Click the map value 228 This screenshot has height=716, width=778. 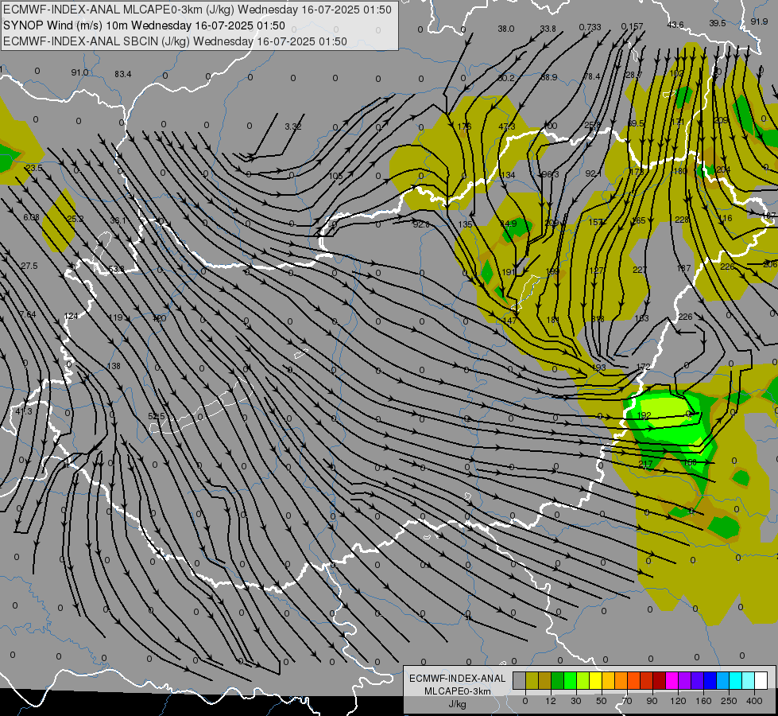[x=682, y=219]
